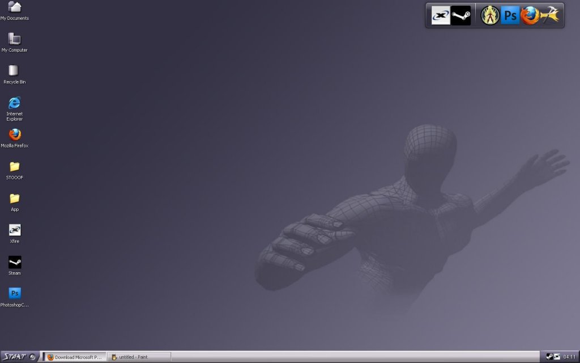Click the Recycle Bin desktop icon
This screenshot has height=363, width=580.
tap(14, 74)
